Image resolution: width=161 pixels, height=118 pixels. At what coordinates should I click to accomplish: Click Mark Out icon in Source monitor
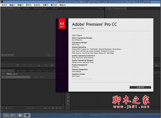click(x=31, y=65)
